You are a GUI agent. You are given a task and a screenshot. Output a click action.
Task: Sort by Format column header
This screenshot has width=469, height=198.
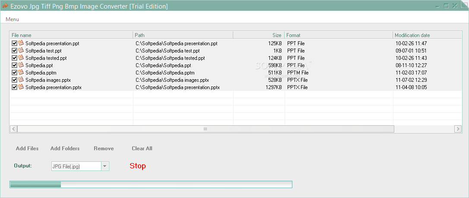pos(339,35)
